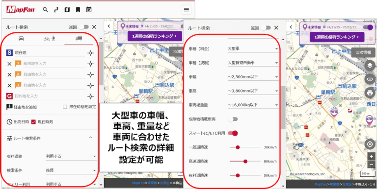Click the right panel scrollbar thumb
377x189 pixels.
(x=283, y=107)
